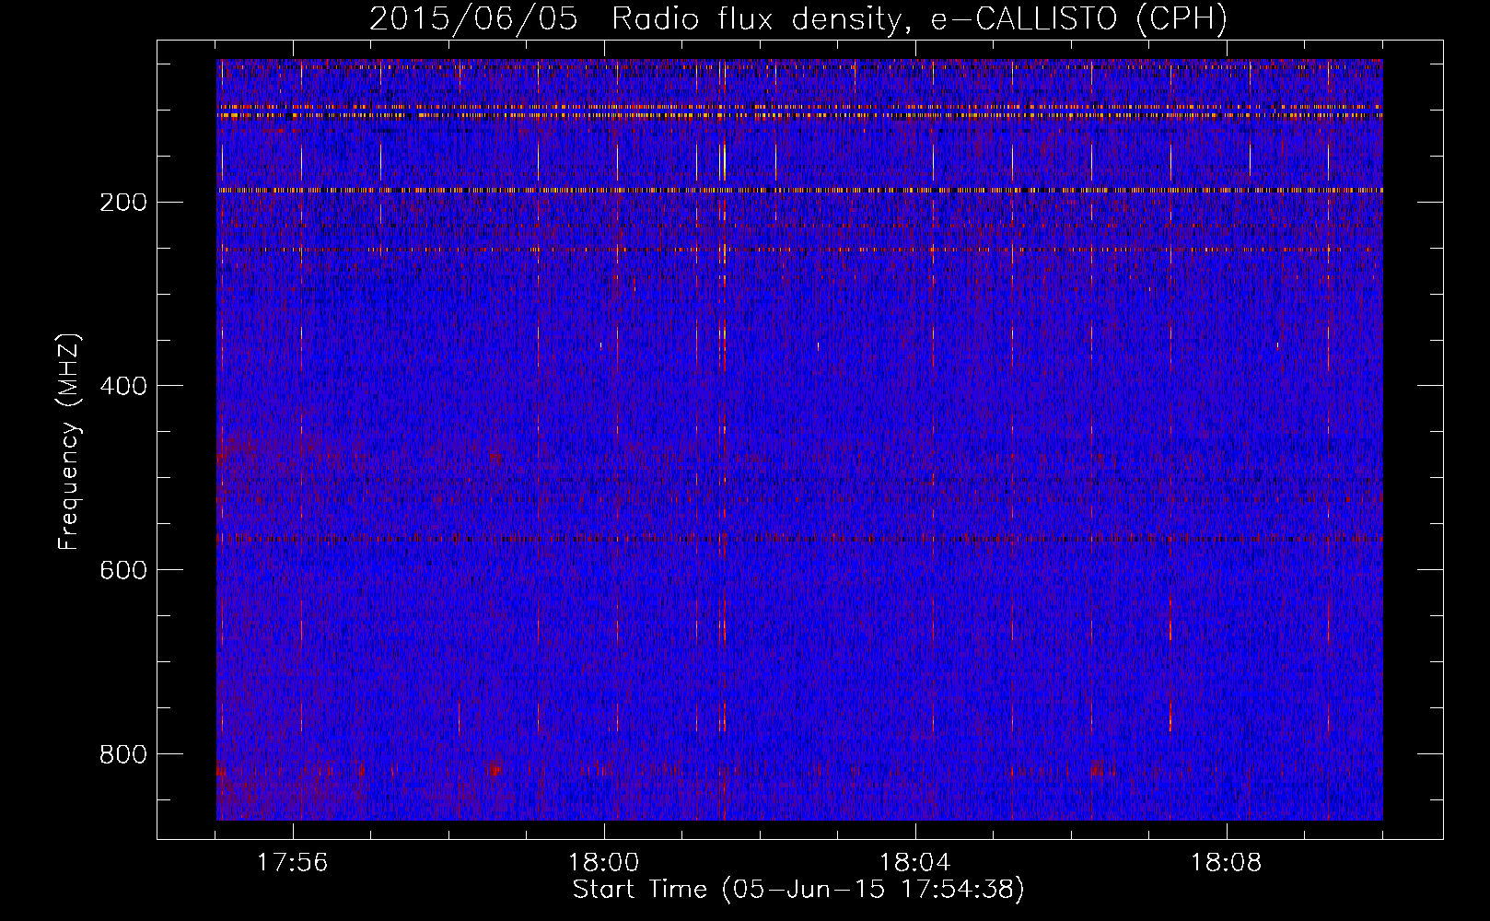This screenshot has width=1490, height=921.
Task: Select the 400 frequency tick label
Action: click(x=122, y=386)
